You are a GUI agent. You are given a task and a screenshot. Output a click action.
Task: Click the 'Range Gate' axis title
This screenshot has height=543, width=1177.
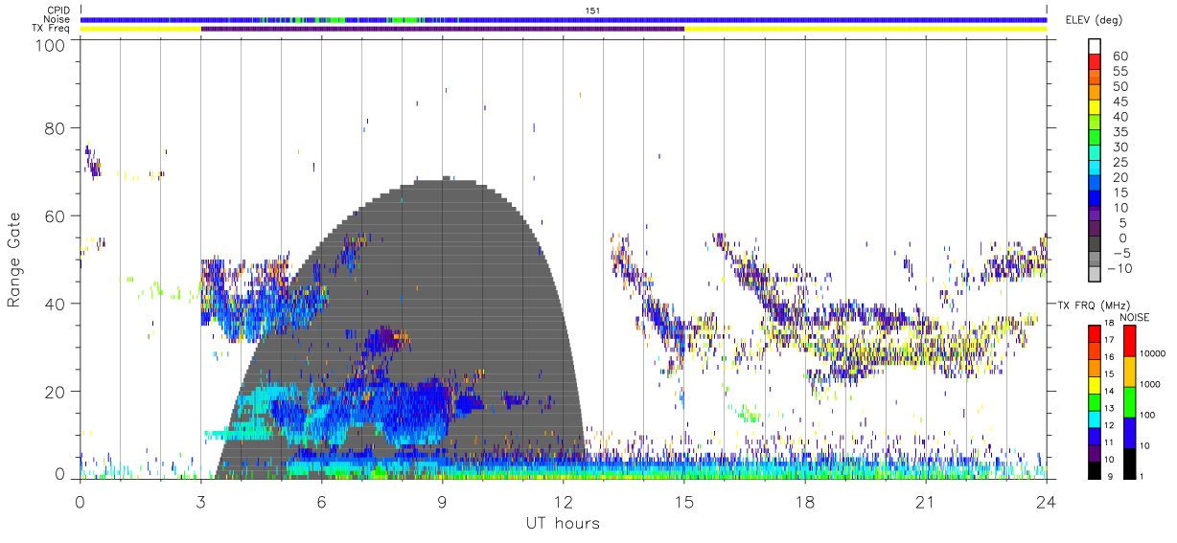(15, 261)
